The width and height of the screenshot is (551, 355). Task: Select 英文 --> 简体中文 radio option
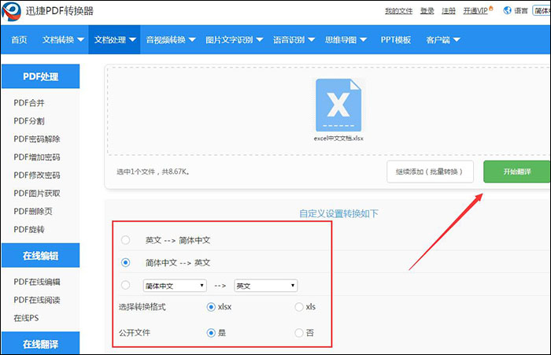point(125,240)
